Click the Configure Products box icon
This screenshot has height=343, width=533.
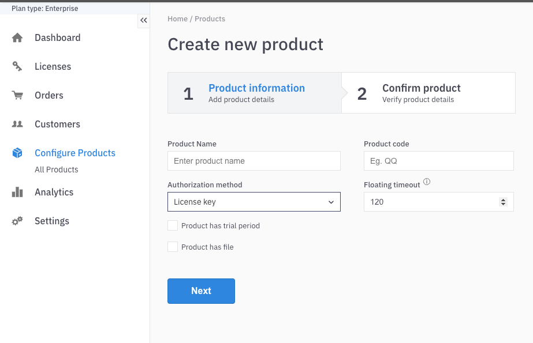click(17, 153)
